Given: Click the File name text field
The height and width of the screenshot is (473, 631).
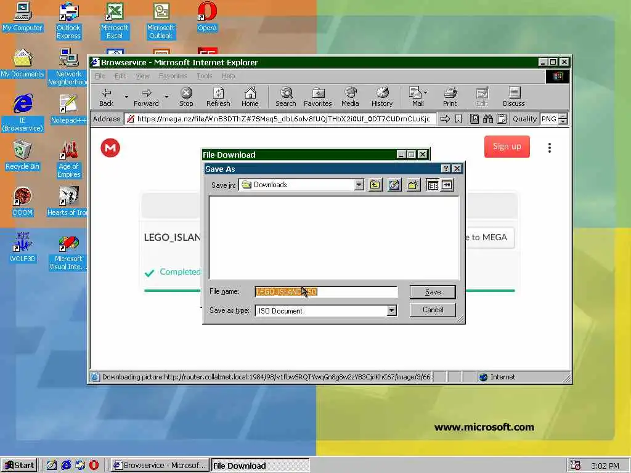Looking at the screenshot, I should coord(326,292).
